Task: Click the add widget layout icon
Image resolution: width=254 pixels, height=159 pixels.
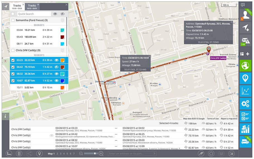Action: pyautogui.click(x=245, y=54)
